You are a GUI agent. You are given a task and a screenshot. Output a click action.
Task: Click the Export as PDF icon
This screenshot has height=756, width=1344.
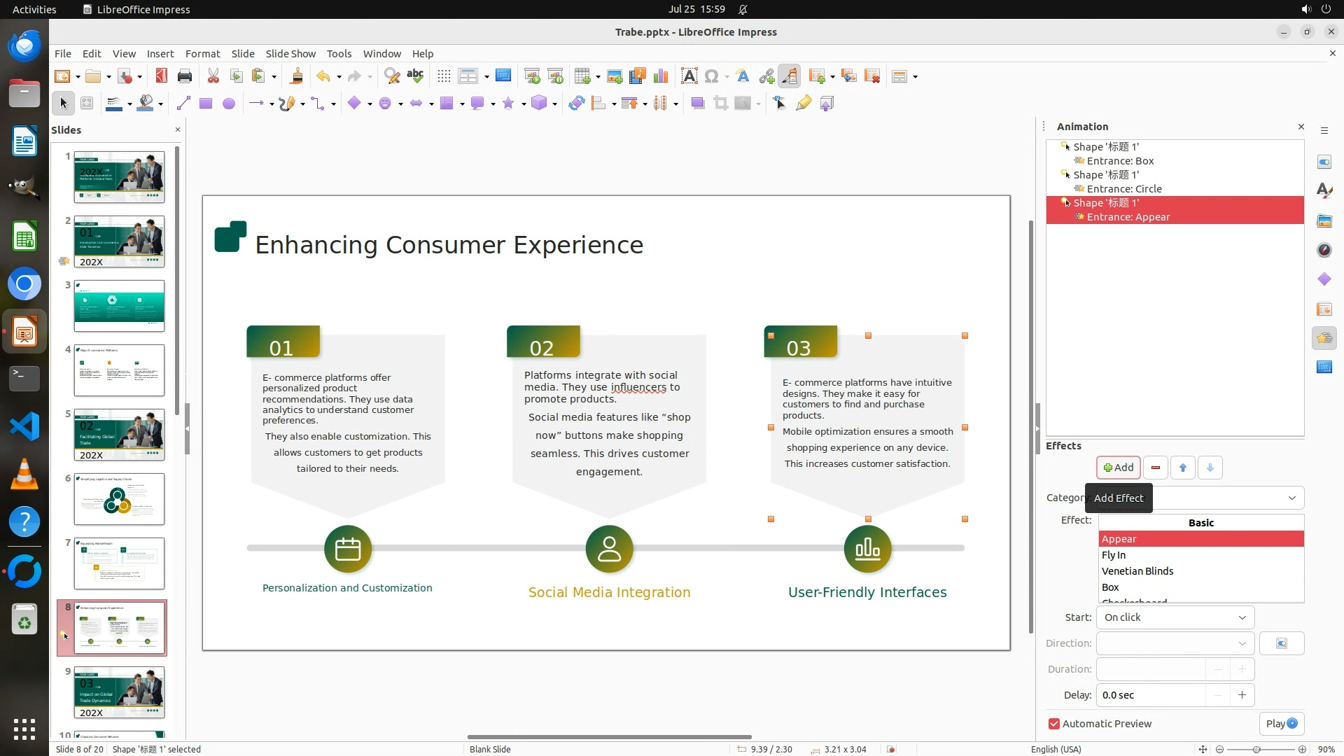click(162, 76)
